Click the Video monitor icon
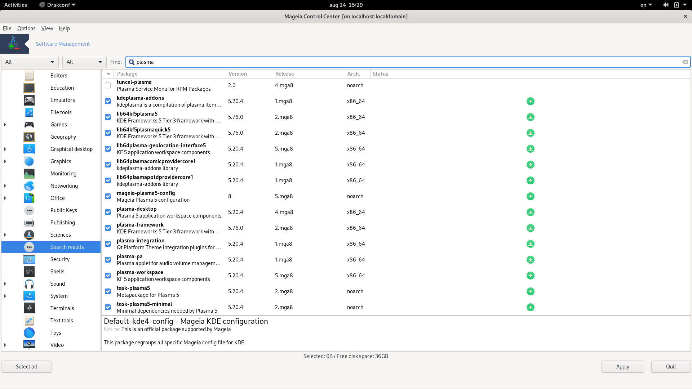 click(x=29, y=345)
